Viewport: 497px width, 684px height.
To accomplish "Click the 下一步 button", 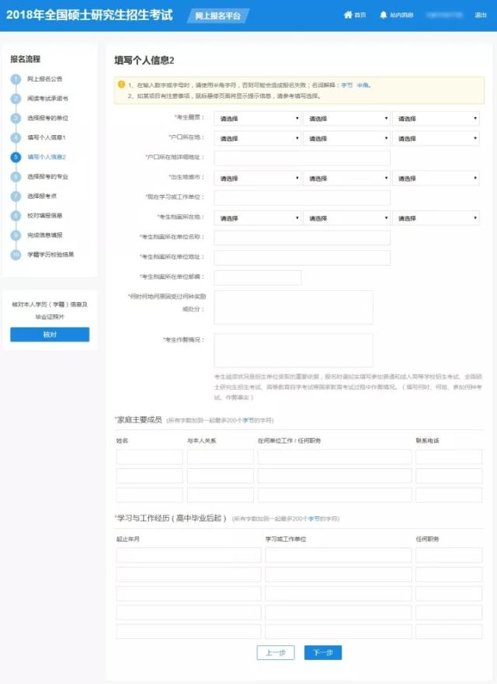I will (322, 652).
